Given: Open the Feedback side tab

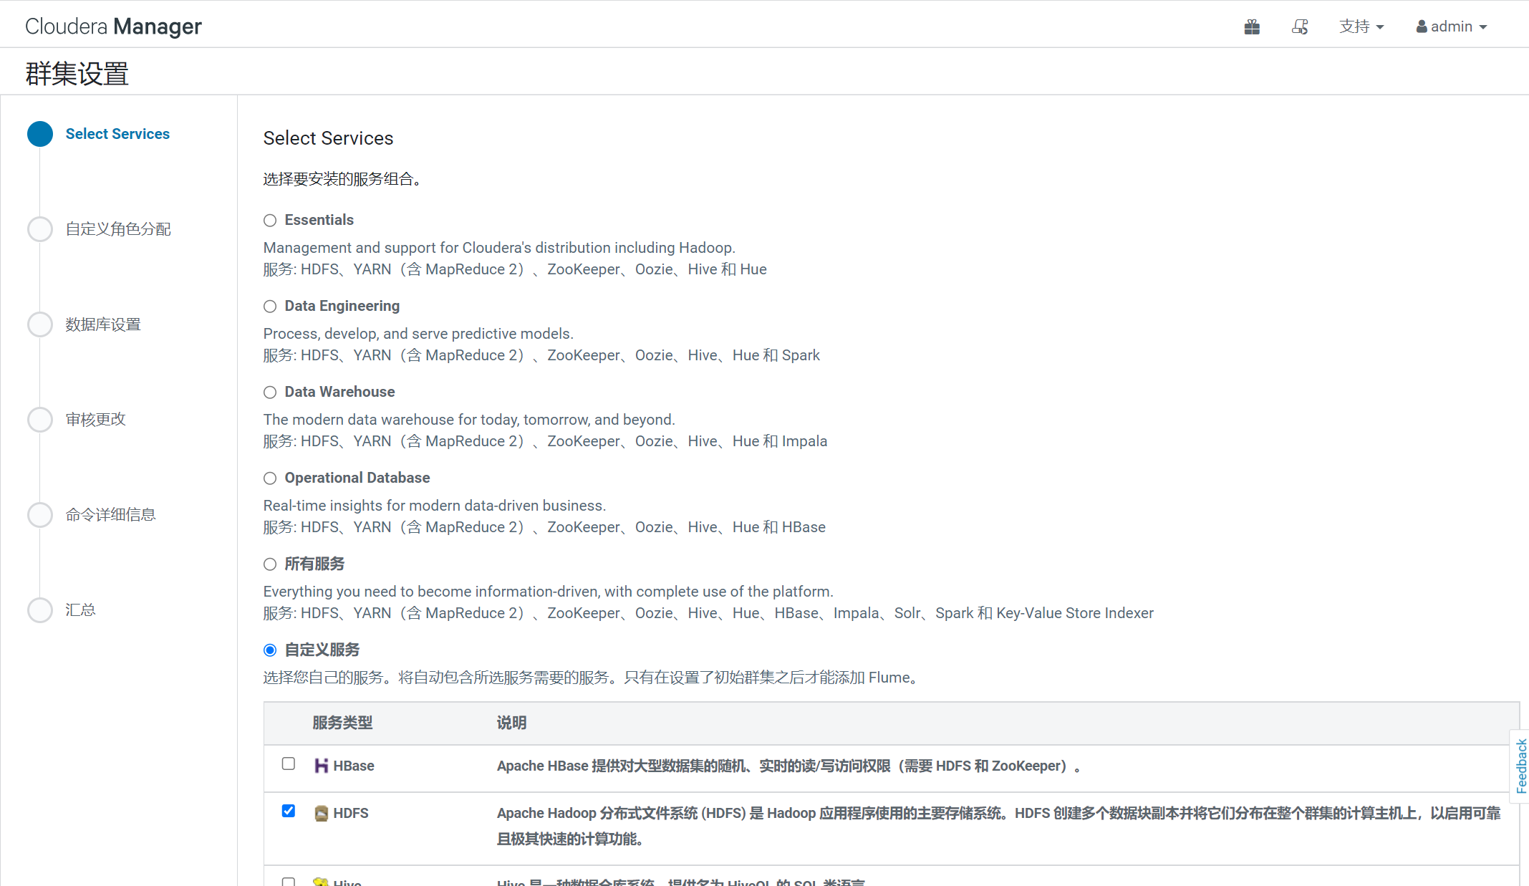Looking at the screenshot, I should [1520, 766].
